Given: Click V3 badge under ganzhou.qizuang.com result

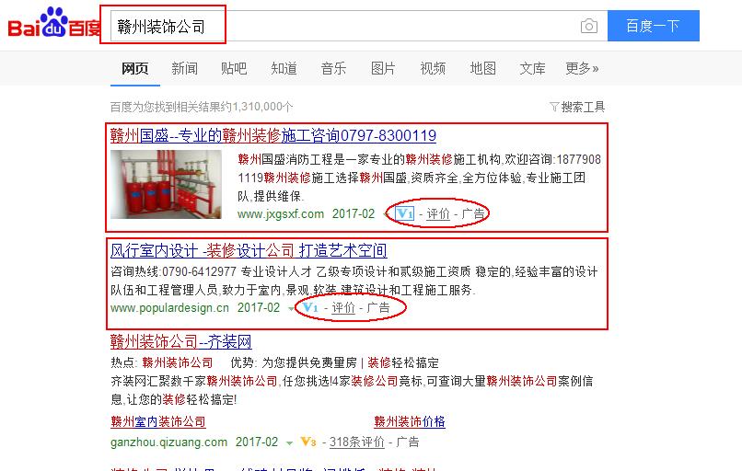Looking at the screenshot, I should click(x=308, y=442).
